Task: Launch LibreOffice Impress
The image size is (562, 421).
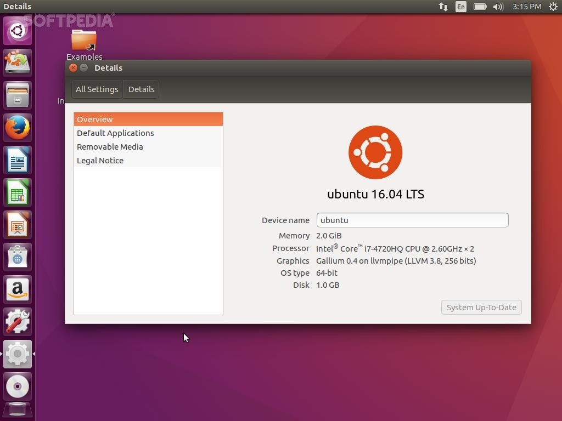Action: coord(17,224)
